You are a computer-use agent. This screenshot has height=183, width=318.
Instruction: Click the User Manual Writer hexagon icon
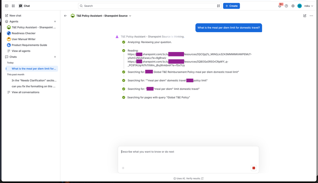pyautogui.click(x=9, y=39)
